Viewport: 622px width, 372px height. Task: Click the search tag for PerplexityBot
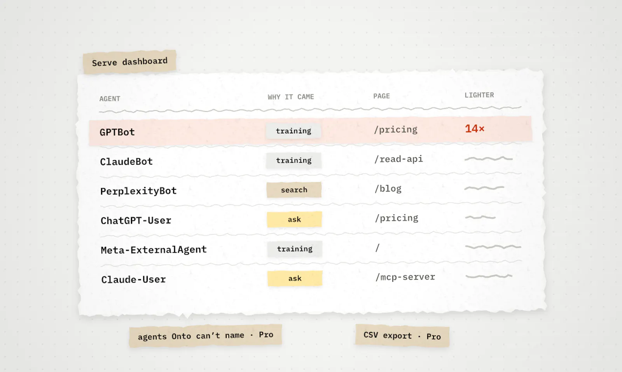coord(294,190)
